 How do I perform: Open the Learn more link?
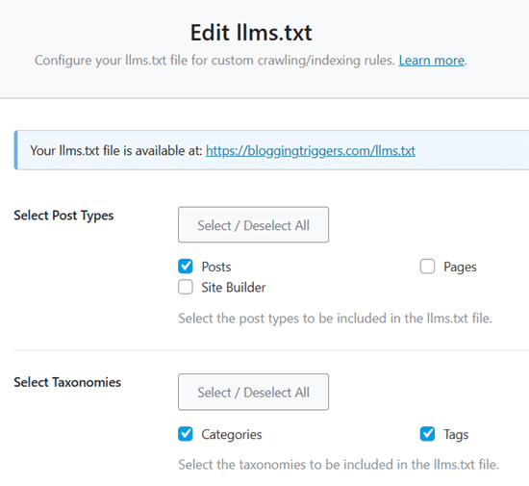point(432,61)
